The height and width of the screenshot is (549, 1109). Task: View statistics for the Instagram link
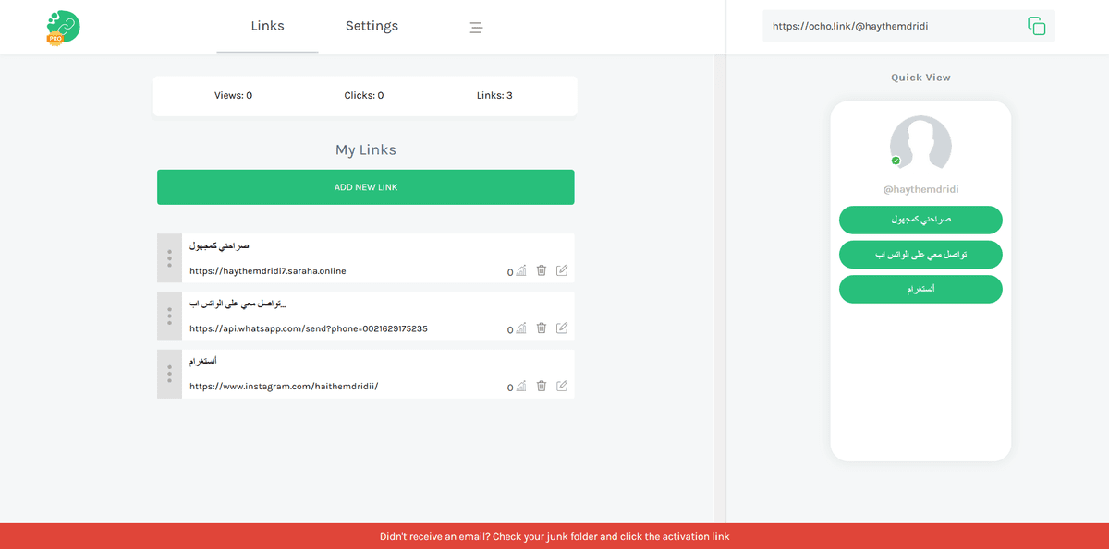click(520, 387)
